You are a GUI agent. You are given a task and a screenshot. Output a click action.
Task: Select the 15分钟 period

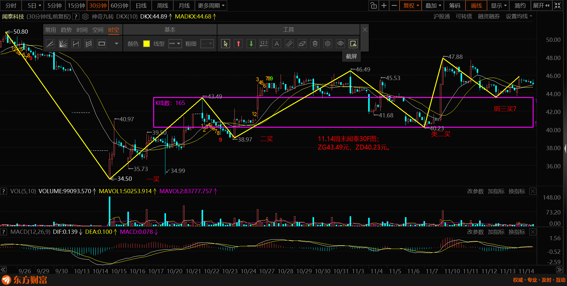pyautogui.click(x=76, y=5)
